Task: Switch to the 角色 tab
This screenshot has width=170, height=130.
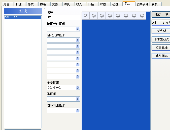Action: click(8, 4)
